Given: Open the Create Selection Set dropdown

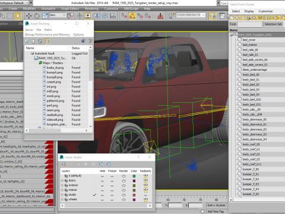Looking at the screenshot, I should pyautogui.click(x=203, y=15).
